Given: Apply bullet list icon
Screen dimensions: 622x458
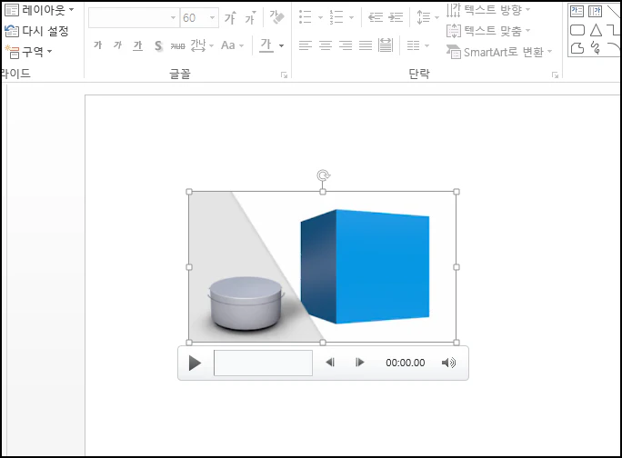Looking at the screenshot, I should (305, 17).
